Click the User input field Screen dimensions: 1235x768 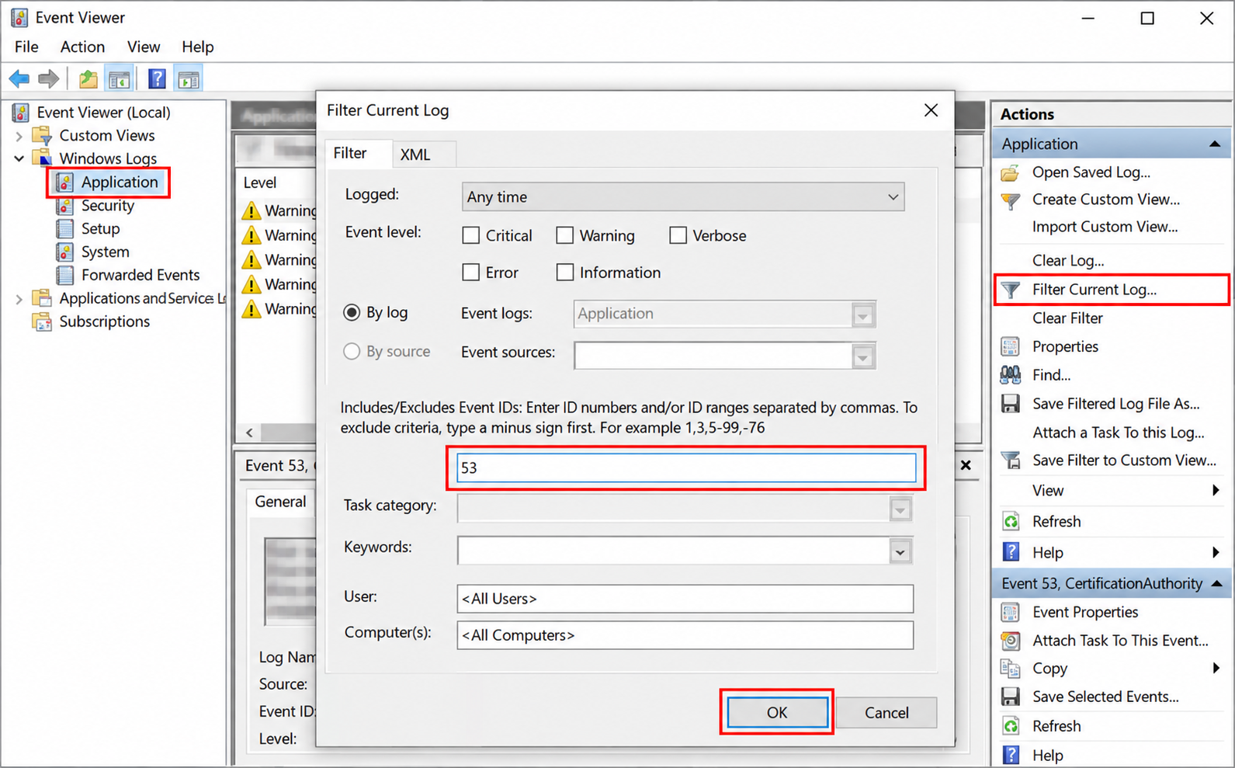[685, 599]
